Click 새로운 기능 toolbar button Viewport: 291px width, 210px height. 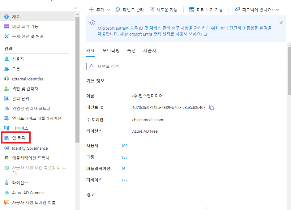coord(163,10)
